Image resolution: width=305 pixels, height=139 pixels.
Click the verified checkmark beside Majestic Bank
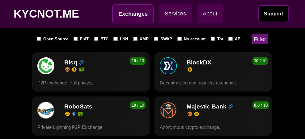[231, 106]
